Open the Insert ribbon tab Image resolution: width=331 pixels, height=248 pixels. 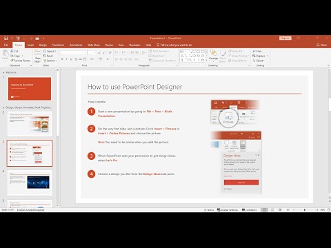click(30, 45)
